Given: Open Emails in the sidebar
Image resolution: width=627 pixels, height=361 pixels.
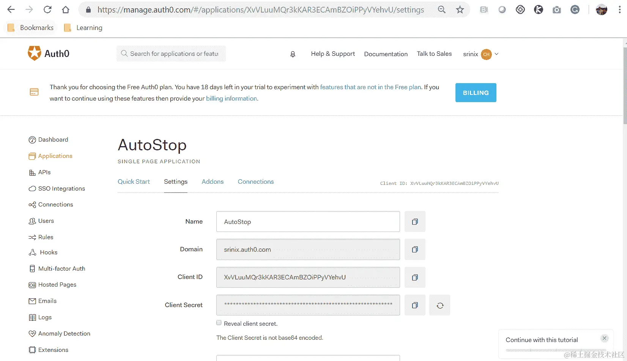Looking at the screenshot, I should tap(43, 301).
